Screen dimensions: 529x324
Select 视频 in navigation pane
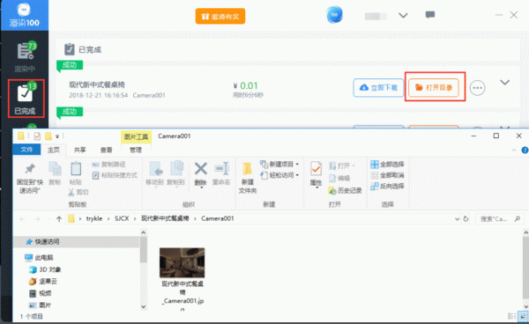pyautogui.click(x=41, y=293)
